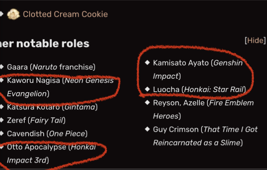Open the Clotted Cream Cookie link
This screenshot has height=170, width=267.
coord(65,14)
